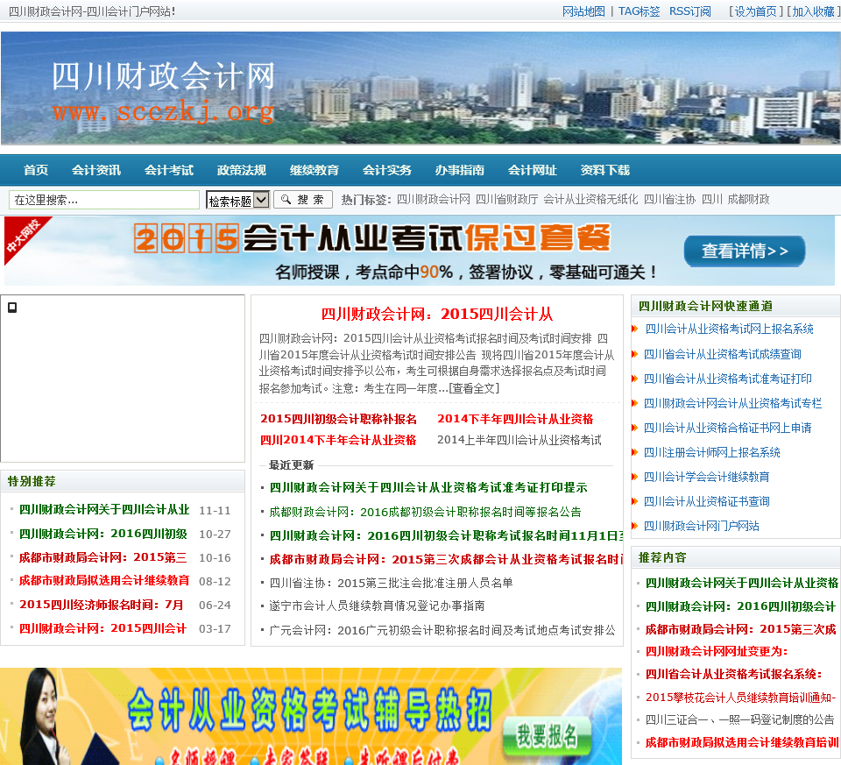Click the 会计从业资格考试辅导热招 banner
Image resolution: width=841 pixels, height=765 pixels.
click(310, 716)
